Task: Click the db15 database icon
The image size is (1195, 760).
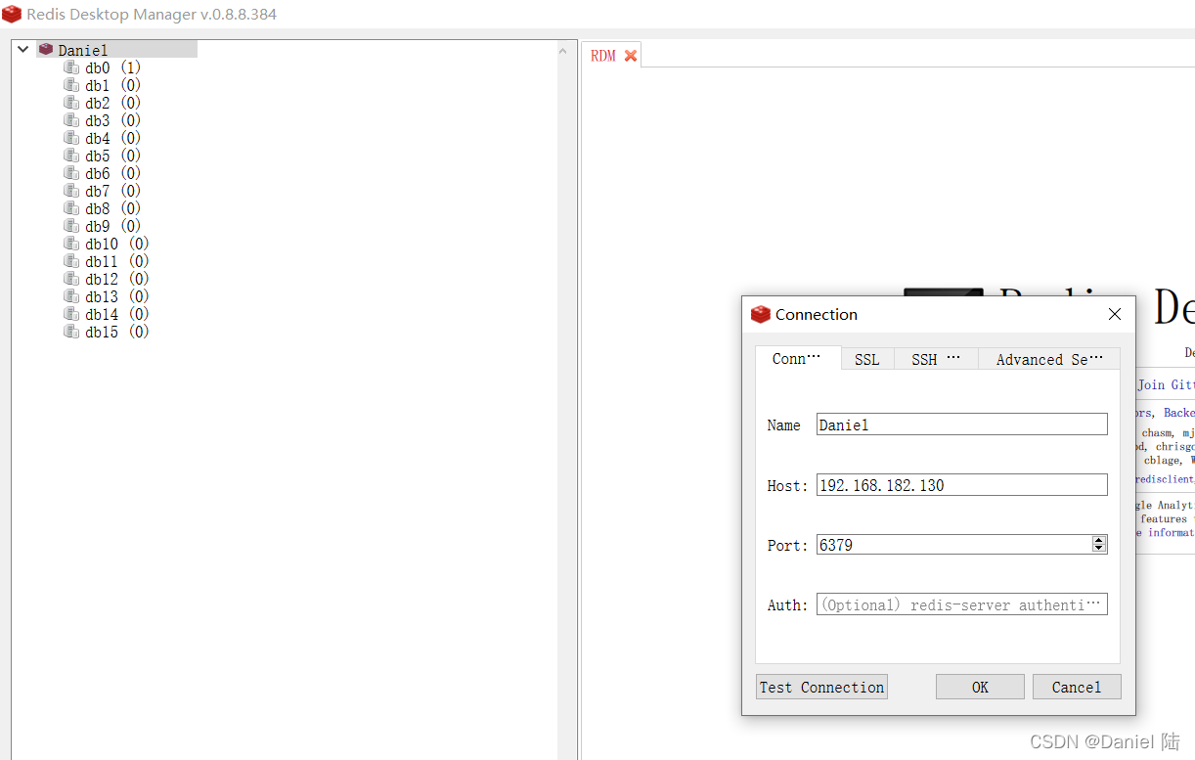Action: [71, 332]
